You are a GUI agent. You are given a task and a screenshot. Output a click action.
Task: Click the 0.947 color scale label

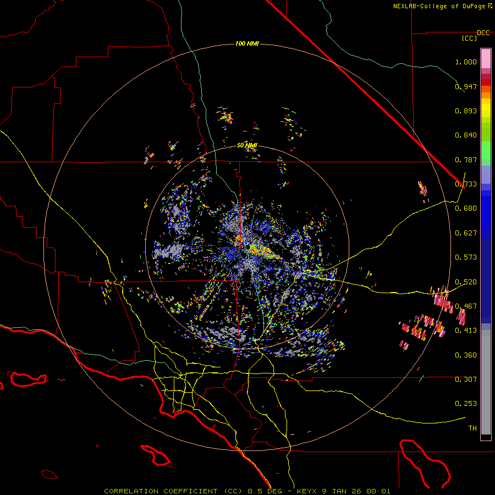(466, 86)
